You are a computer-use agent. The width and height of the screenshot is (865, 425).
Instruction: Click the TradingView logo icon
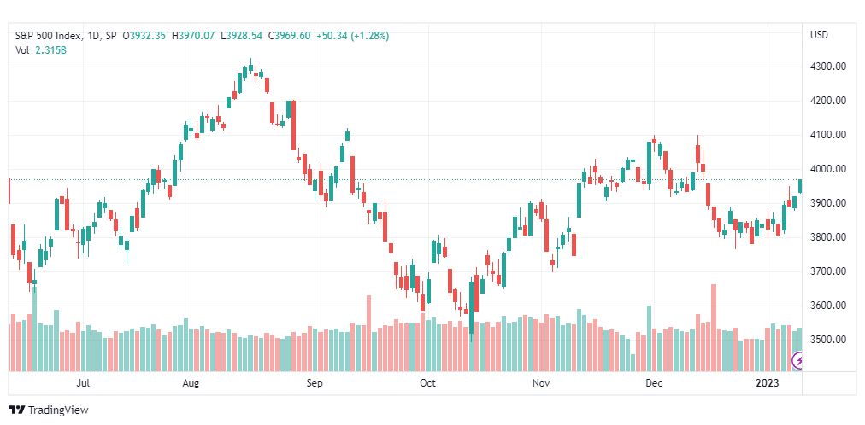point(17,410)
